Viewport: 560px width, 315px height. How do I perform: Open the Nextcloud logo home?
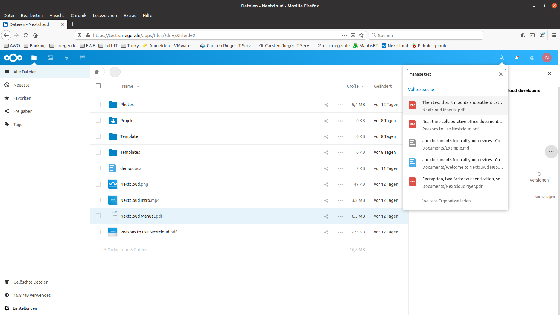coord(13,58)
